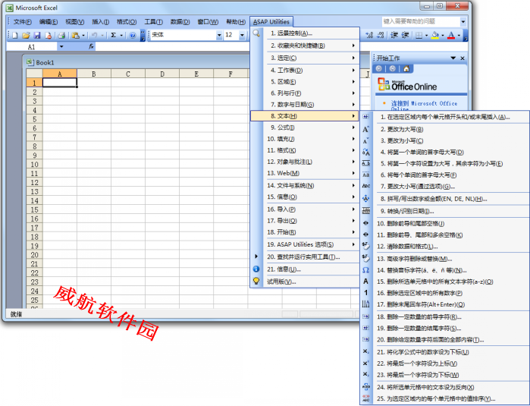The width and height of the screenshot is (530, 406).
Task: Open the Font Color dropdown arrow
Action: (x=459, y=35)
